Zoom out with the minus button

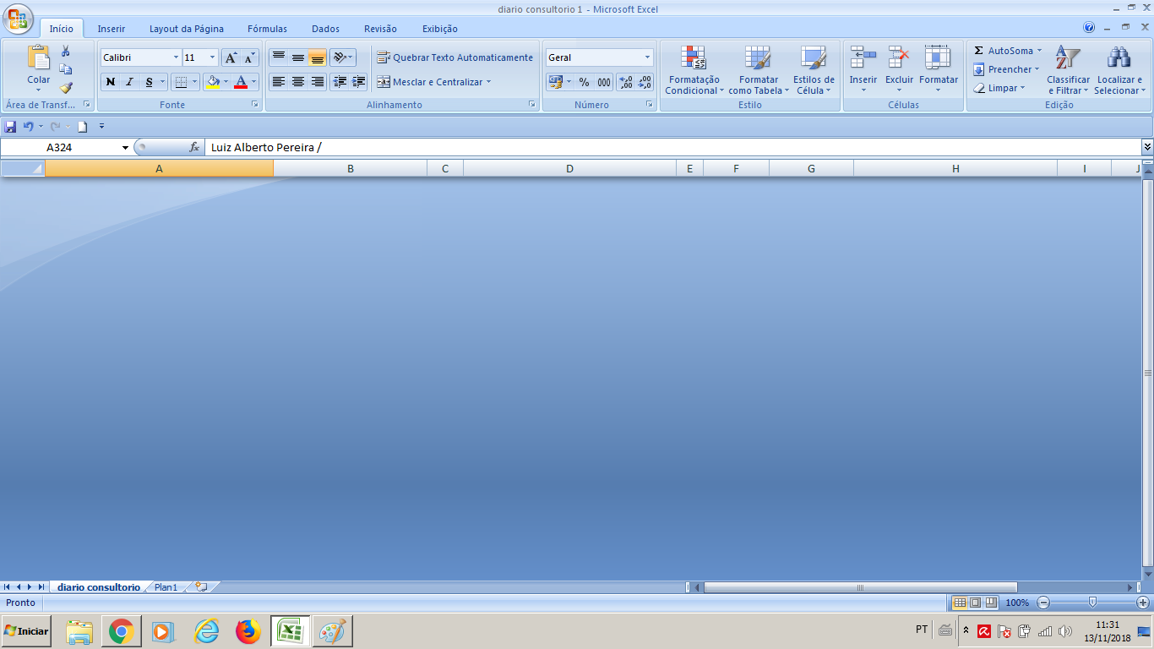(1043, 603)
